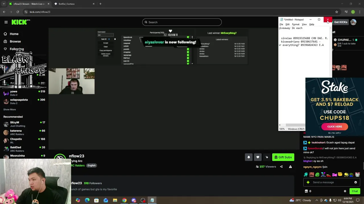The image size is (364, 204).
Task: Open the emoji picker in chat box
Action: pyautogui.click(x=355, y=182)
